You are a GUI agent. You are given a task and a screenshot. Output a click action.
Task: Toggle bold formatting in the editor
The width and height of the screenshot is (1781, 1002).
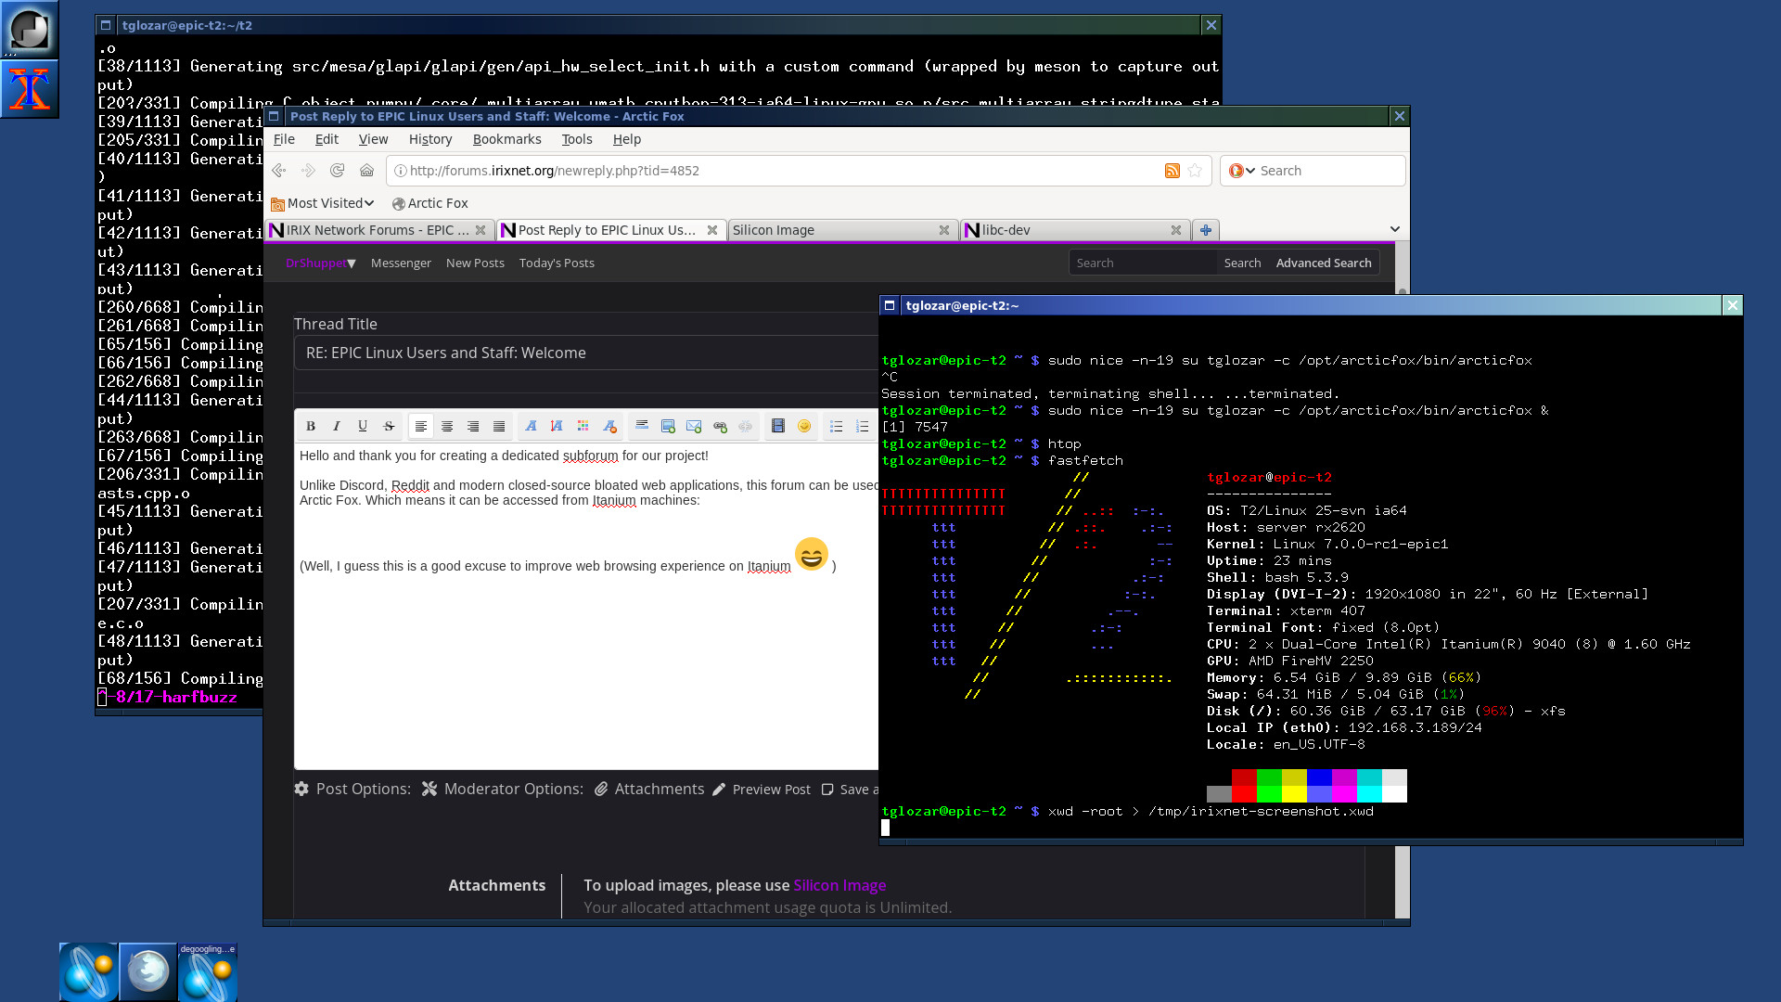click(x=311, y=426)
